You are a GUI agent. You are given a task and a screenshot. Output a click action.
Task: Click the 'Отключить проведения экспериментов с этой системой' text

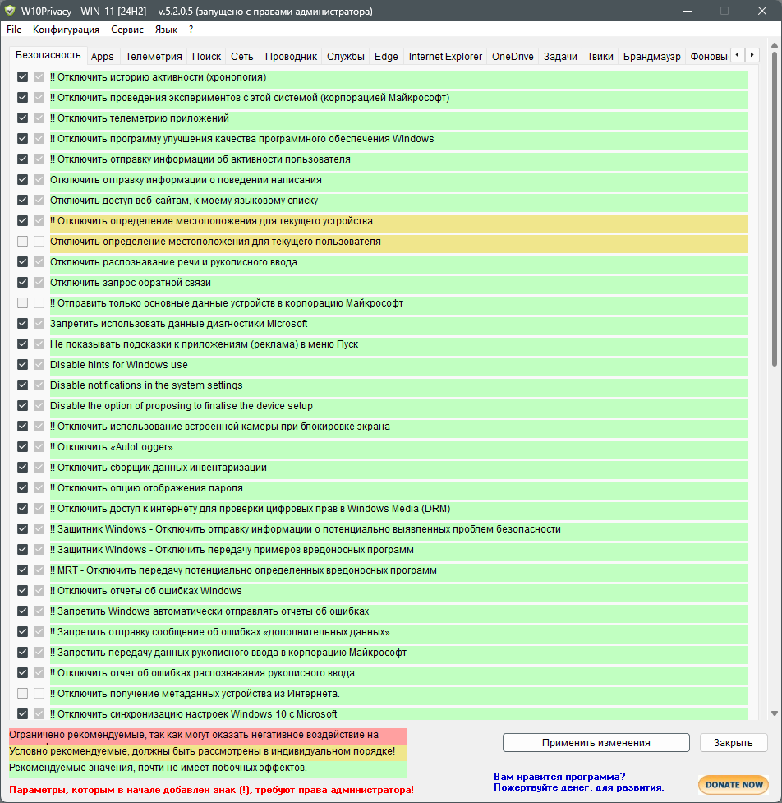[x=250, y=98]
